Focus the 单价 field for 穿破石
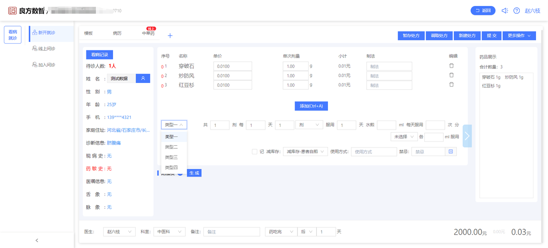 click(232, 66)
